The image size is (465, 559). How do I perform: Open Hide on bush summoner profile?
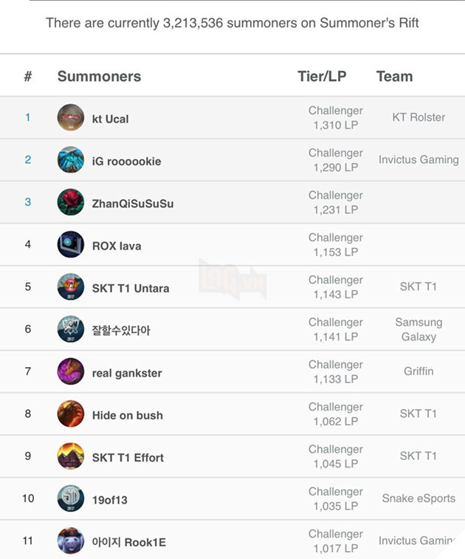[127, 415]
